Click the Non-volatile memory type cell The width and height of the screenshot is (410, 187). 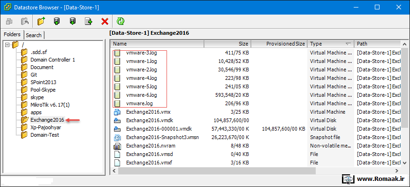tap(331, 146)
